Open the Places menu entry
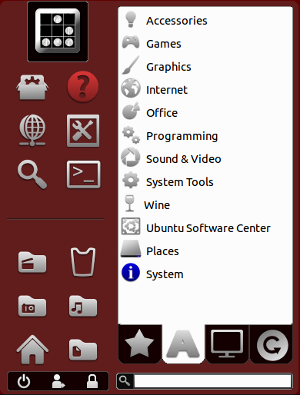This screenshot has height=395, width=300. click(205, 251)
